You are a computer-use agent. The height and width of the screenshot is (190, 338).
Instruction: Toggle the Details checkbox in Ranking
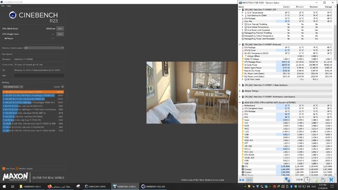62,87
